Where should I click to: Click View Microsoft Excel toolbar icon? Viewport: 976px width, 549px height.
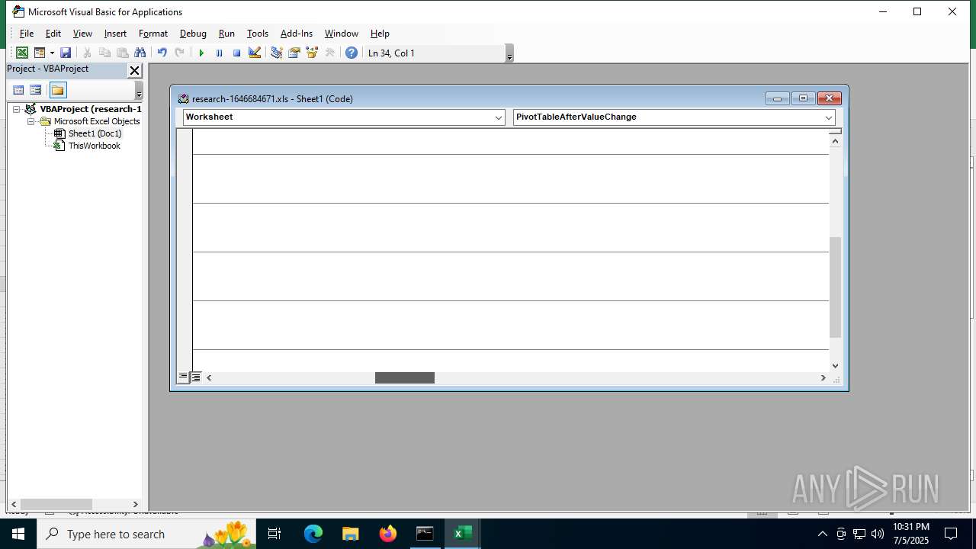point(22,53)
